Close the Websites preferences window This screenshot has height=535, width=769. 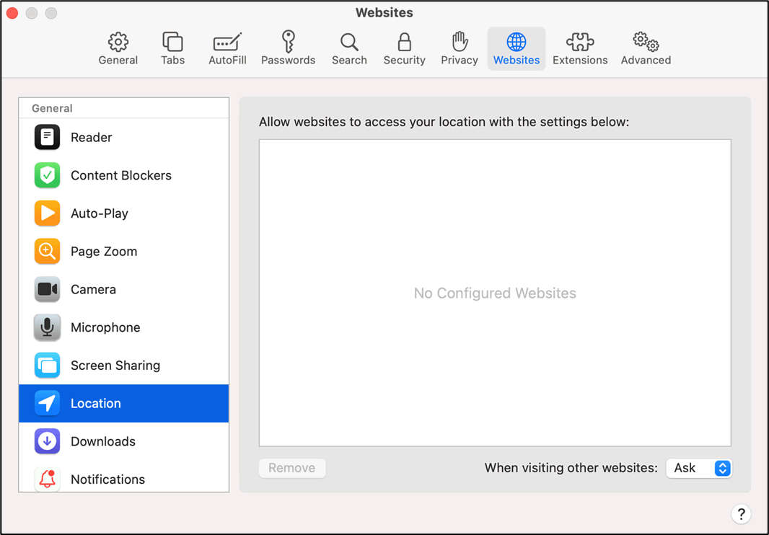(x=12, y=13)
